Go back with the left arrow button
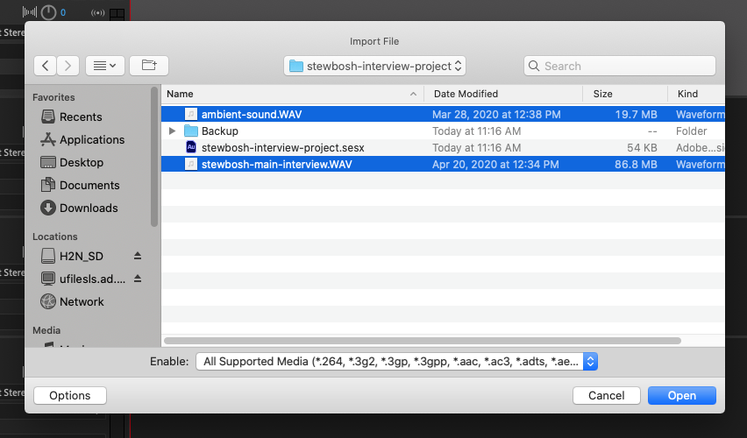The width and height of the screenshot is (747, 438). click(x=46, y=66)
